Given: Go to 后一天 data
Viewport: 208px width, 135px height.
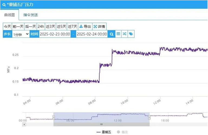Looking at the screenshot, I should click(x=31, y=26).
